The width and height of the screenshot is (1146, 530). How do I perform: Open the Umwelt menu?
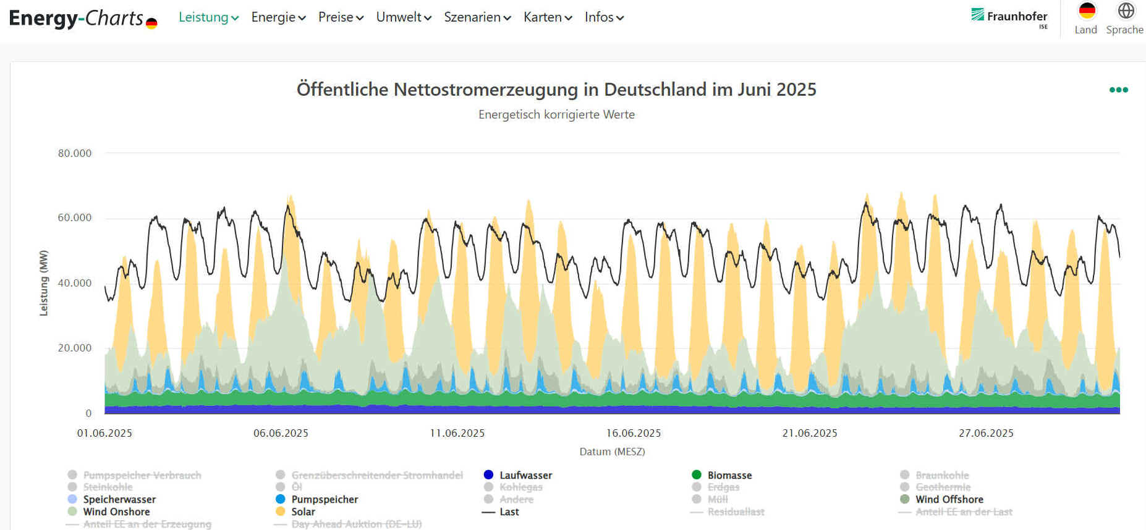tap(404, 17)
